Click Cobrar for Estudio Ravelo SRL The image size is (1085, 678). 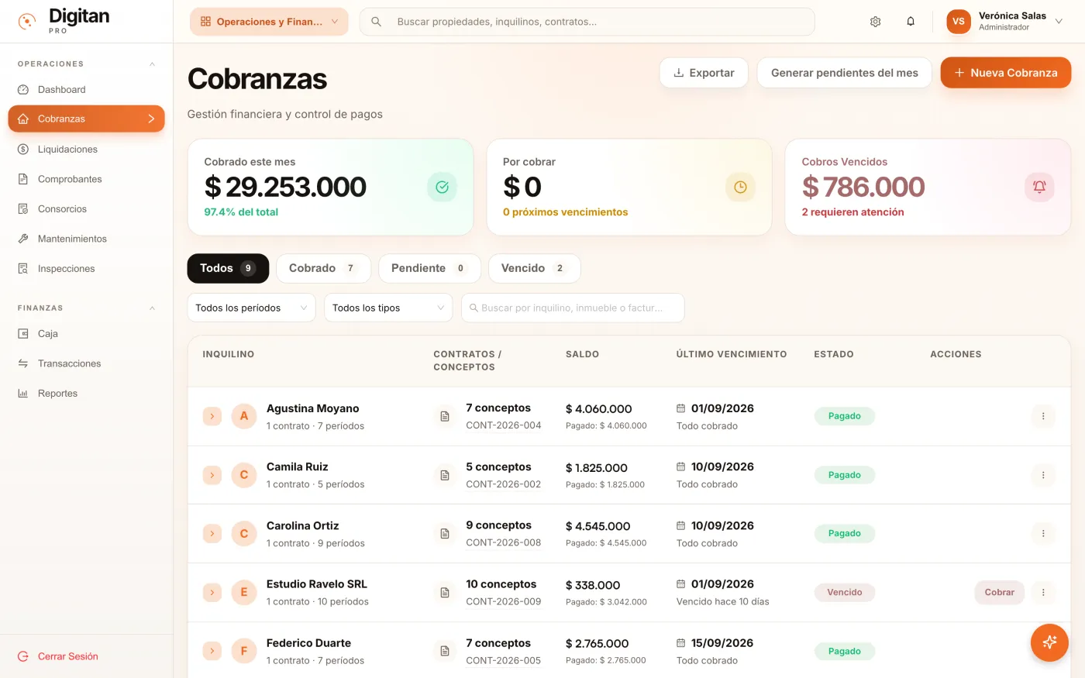tap(999, 592)
